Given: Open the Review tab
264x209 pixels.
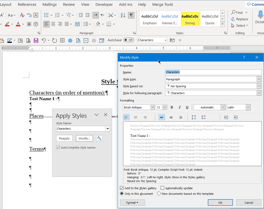Looking at the screenshot, I should pos(69,4).
